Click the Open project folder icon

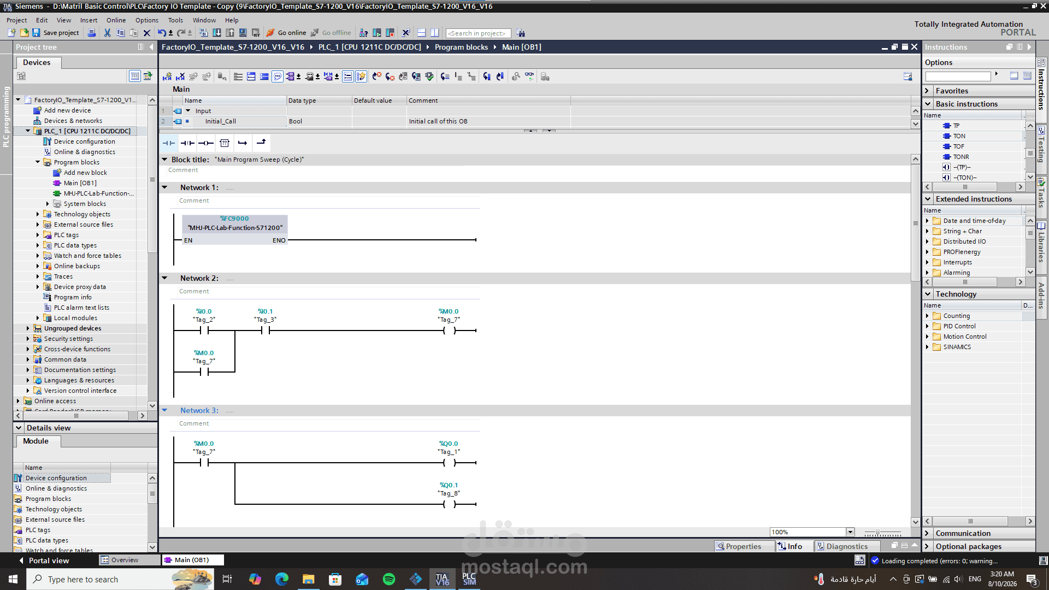pos(24,33)
